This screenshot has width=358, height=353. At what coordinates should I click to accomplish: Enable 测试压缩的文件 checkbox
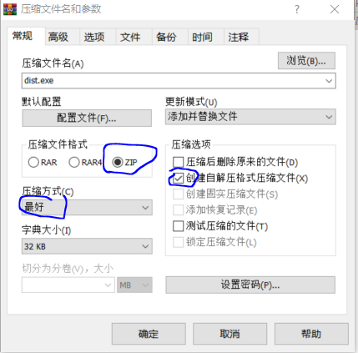pos(179,226)
